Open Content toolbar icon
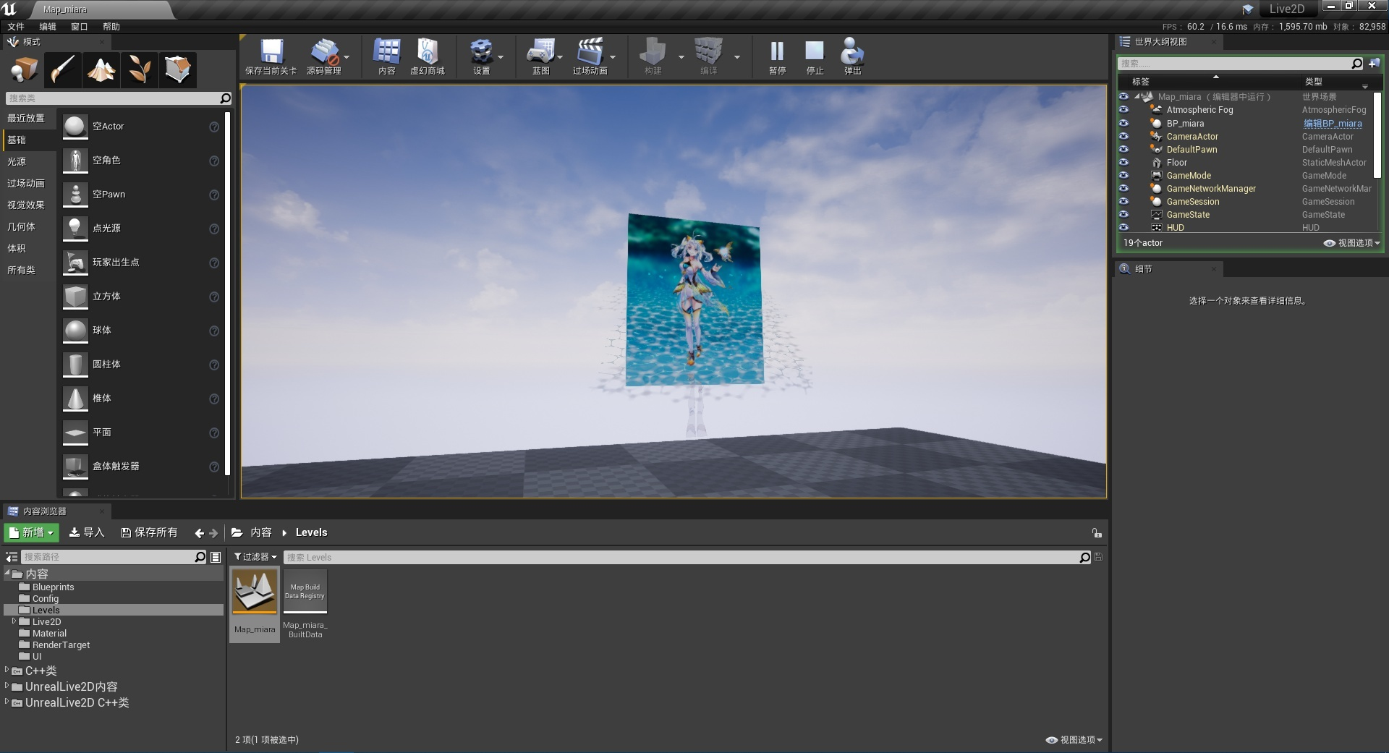This screenshot has height=753, width=1389. point(386,52)
